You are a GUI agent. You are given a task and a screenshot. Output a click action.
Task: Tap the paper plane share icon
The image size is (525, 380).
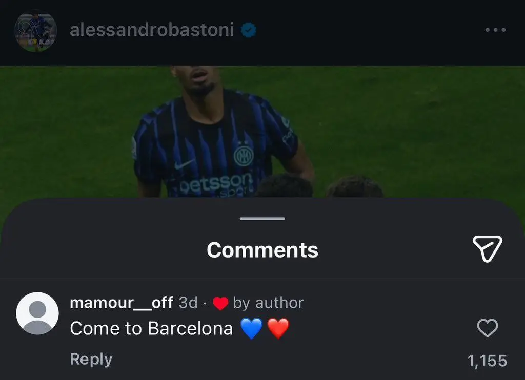[x=487, y=248]
